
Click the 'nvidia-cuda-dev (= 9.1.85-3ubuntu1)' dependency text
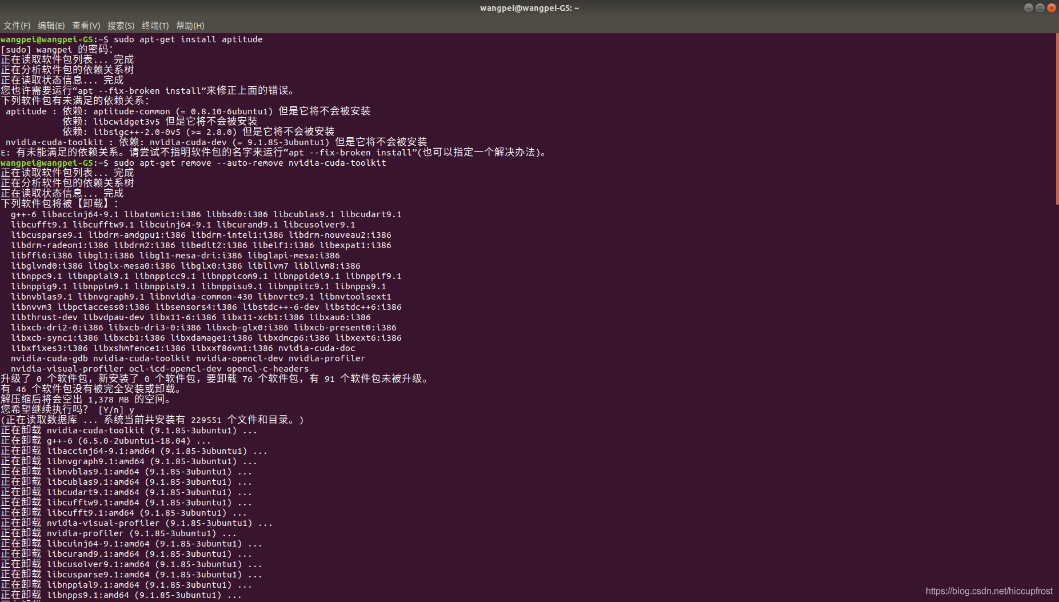(239, 142)
